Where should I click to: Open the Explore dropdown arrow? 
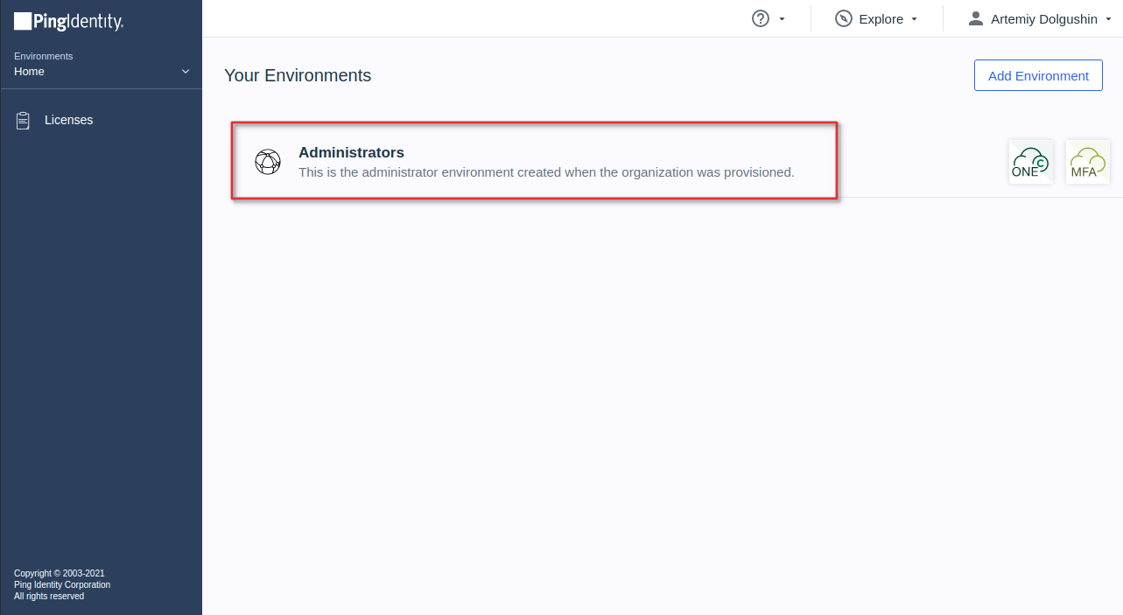pos(914,19)
